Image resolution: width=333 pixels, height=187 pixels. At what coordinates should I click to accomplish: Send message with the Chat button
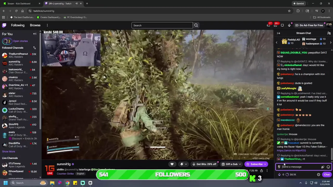pyautogui.click(x=327, y=175)
